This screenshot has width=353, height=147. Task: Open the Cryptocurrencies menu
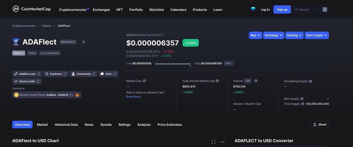click(73, 10)
